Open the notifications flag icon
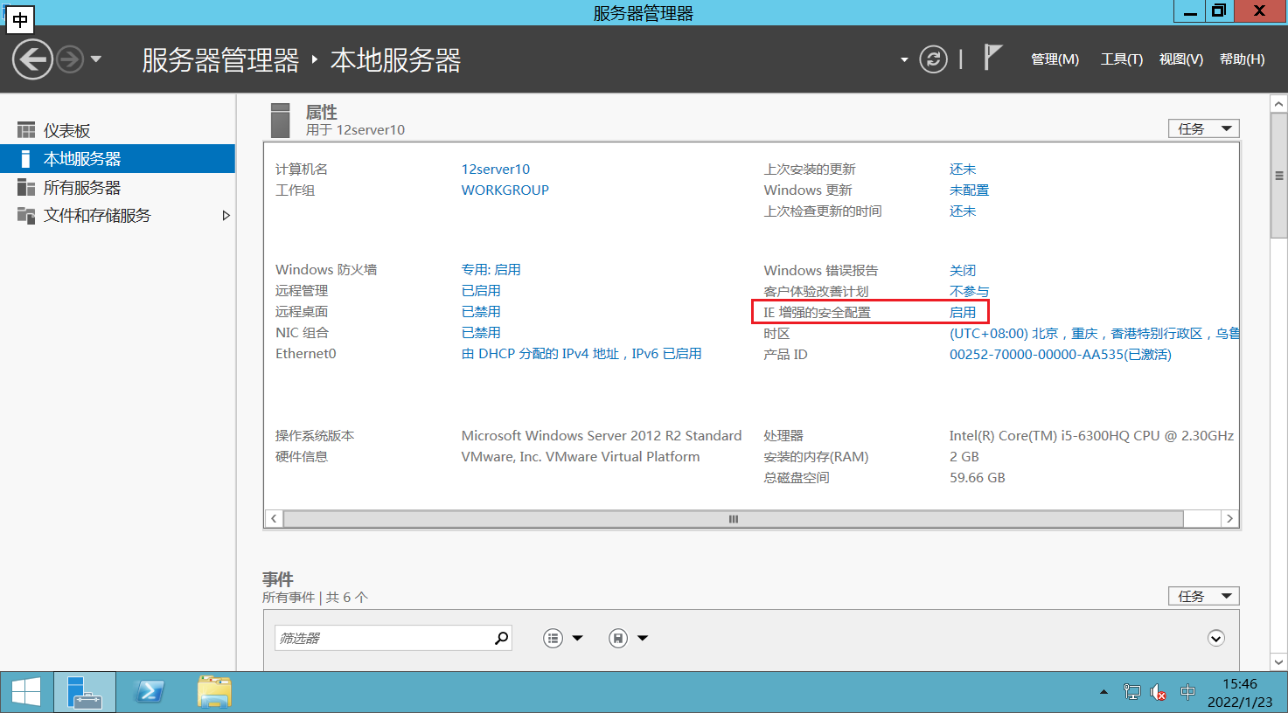The width and height of the screenshot is (1288, 713). coord(992,58)
